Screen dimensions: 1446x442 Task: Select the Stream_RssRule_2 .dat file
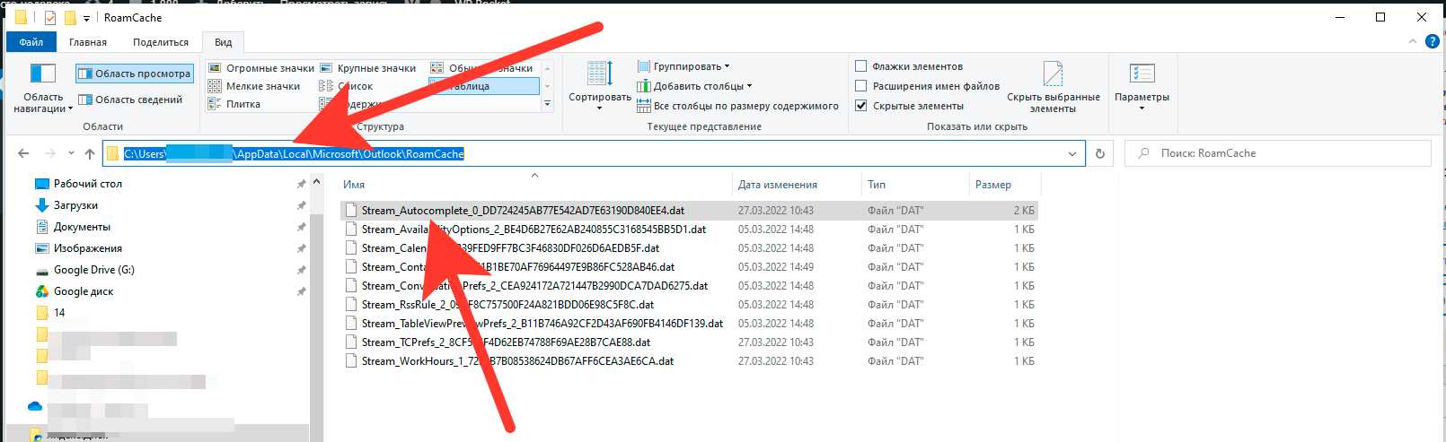pos(689,305)
